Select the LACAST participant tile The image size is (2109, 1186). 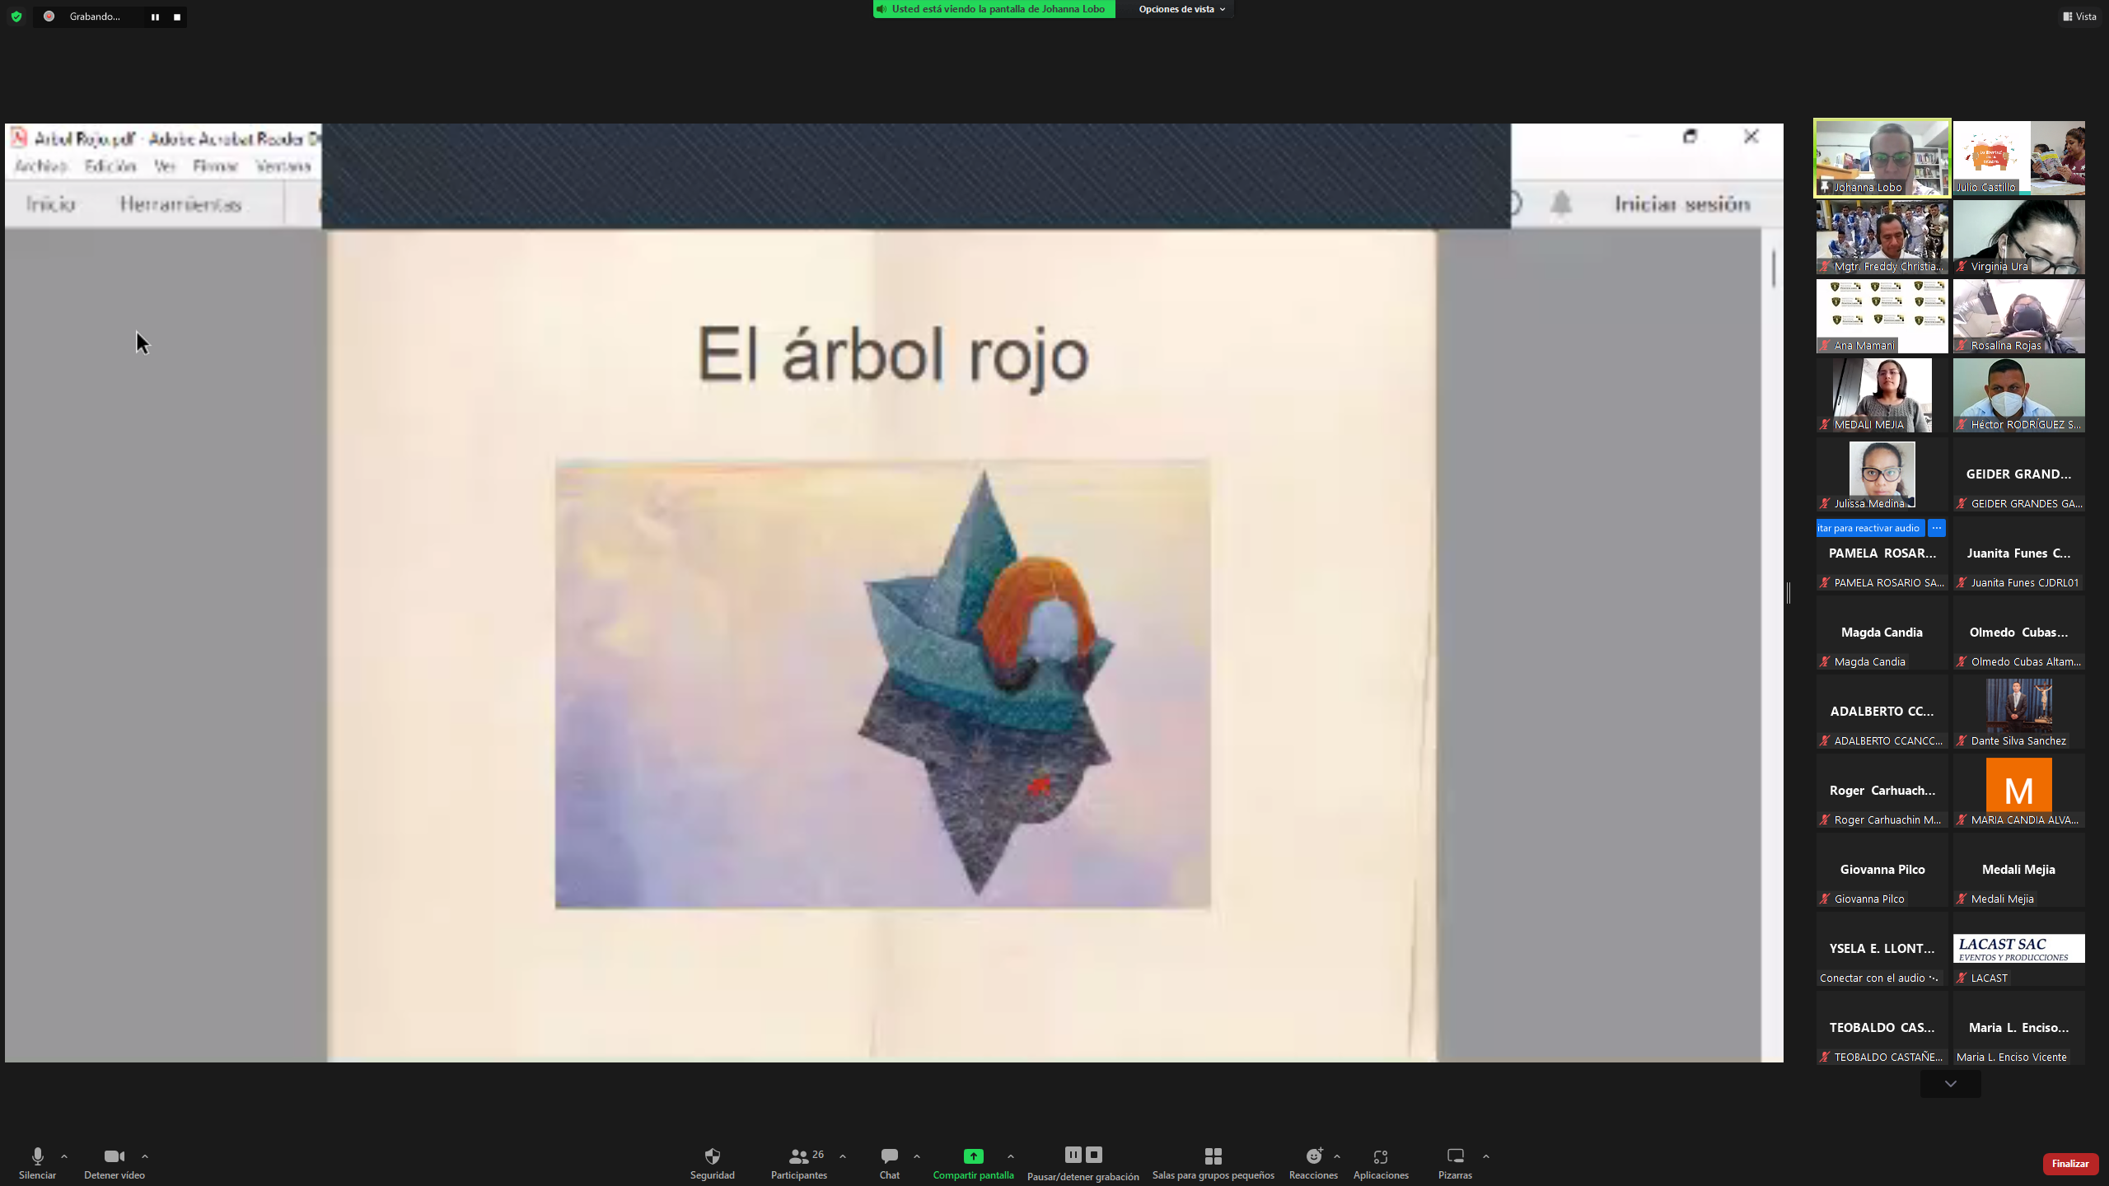pyautogui.click(x=2018, y=949)
